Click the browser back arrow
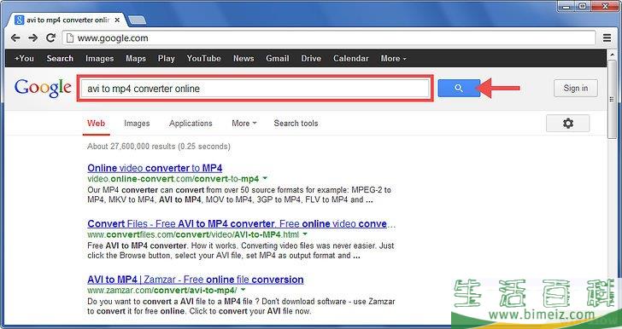This screenshot has width=622, height=329. (x=15, y=38)
